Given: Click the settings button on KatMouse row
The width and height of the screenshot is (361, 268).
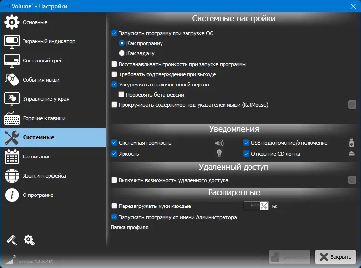Looking at the screenshot, I should [x=352, y=105].
